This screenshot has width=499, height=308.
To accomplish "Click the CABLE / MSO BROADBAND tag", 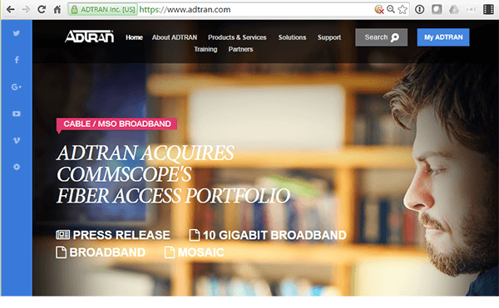I will [x=116, y=124].
